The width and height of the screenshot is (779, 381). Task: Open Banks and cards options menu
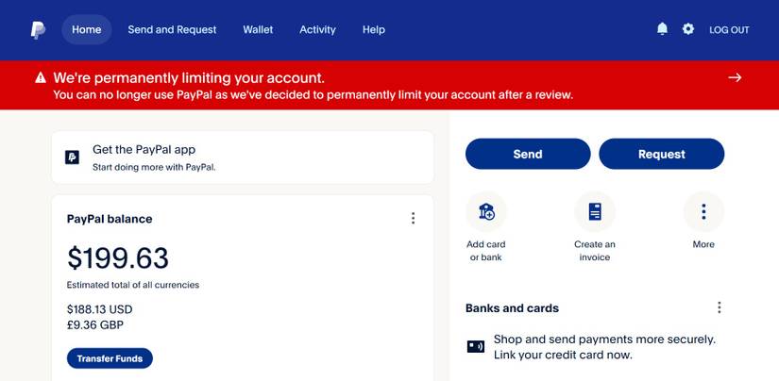(720, 307)
